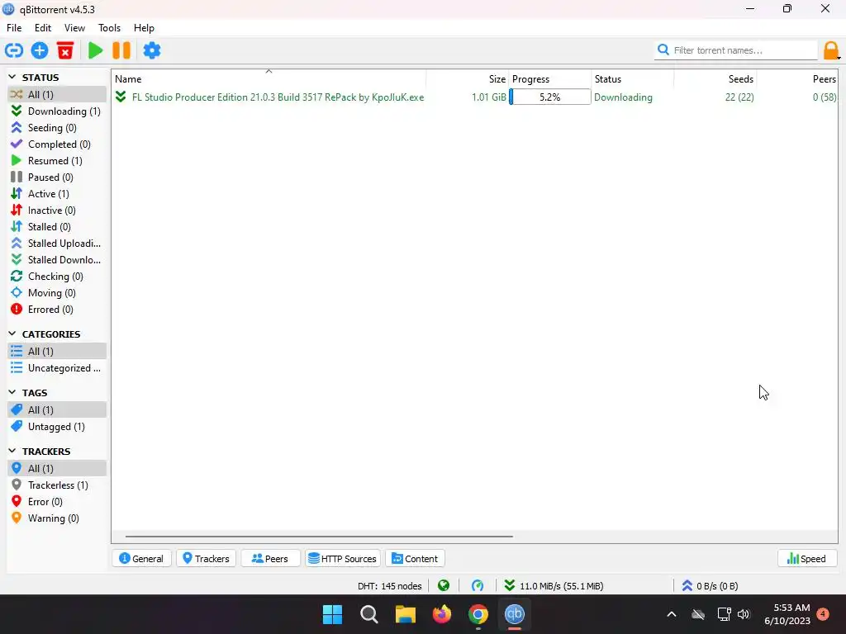This screenshot has width=846, height=634.
Task: Select Moving (0) status filter
Action: tap(57, 293)
